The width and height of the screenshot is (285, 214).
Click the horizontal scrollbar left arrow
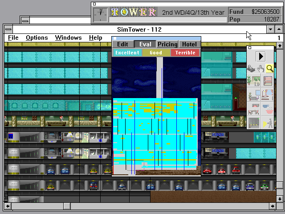(8, 206)
